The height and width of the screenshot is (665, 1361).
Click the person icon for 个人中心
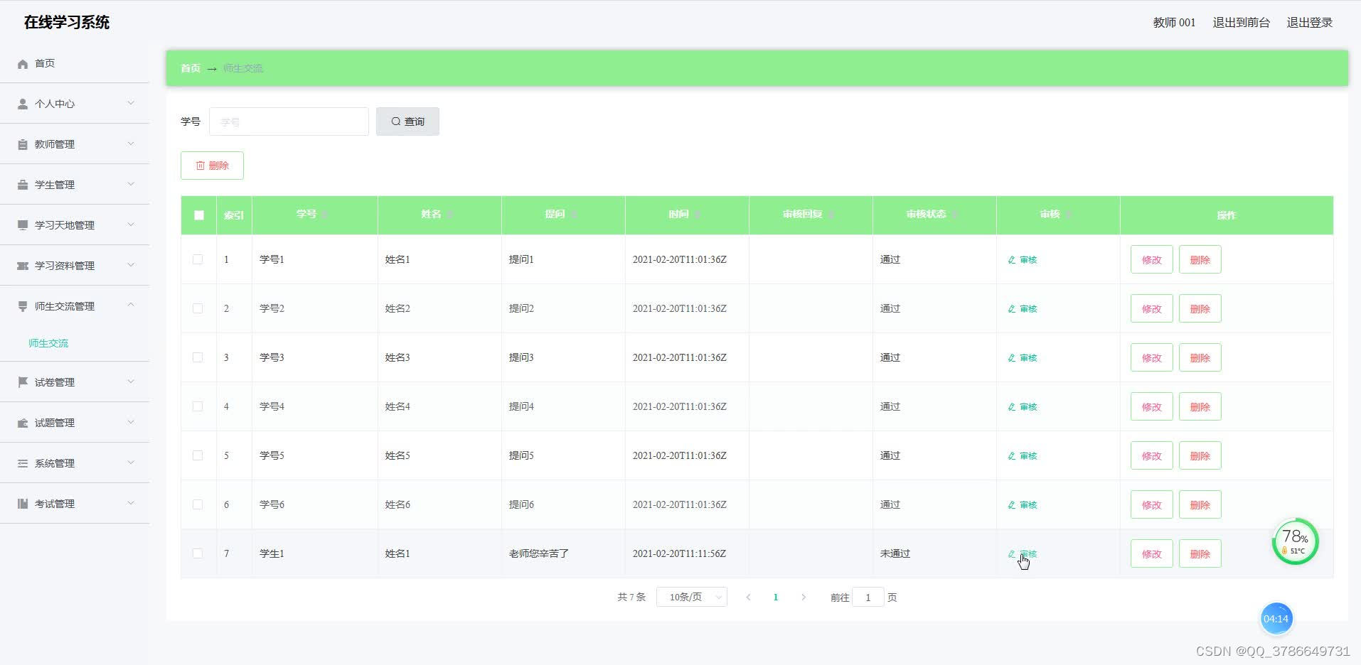click(x=23, y=104)
